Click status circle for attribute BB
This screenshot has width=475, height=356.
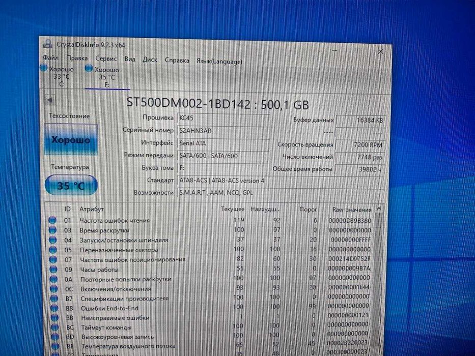coord(54,317)
